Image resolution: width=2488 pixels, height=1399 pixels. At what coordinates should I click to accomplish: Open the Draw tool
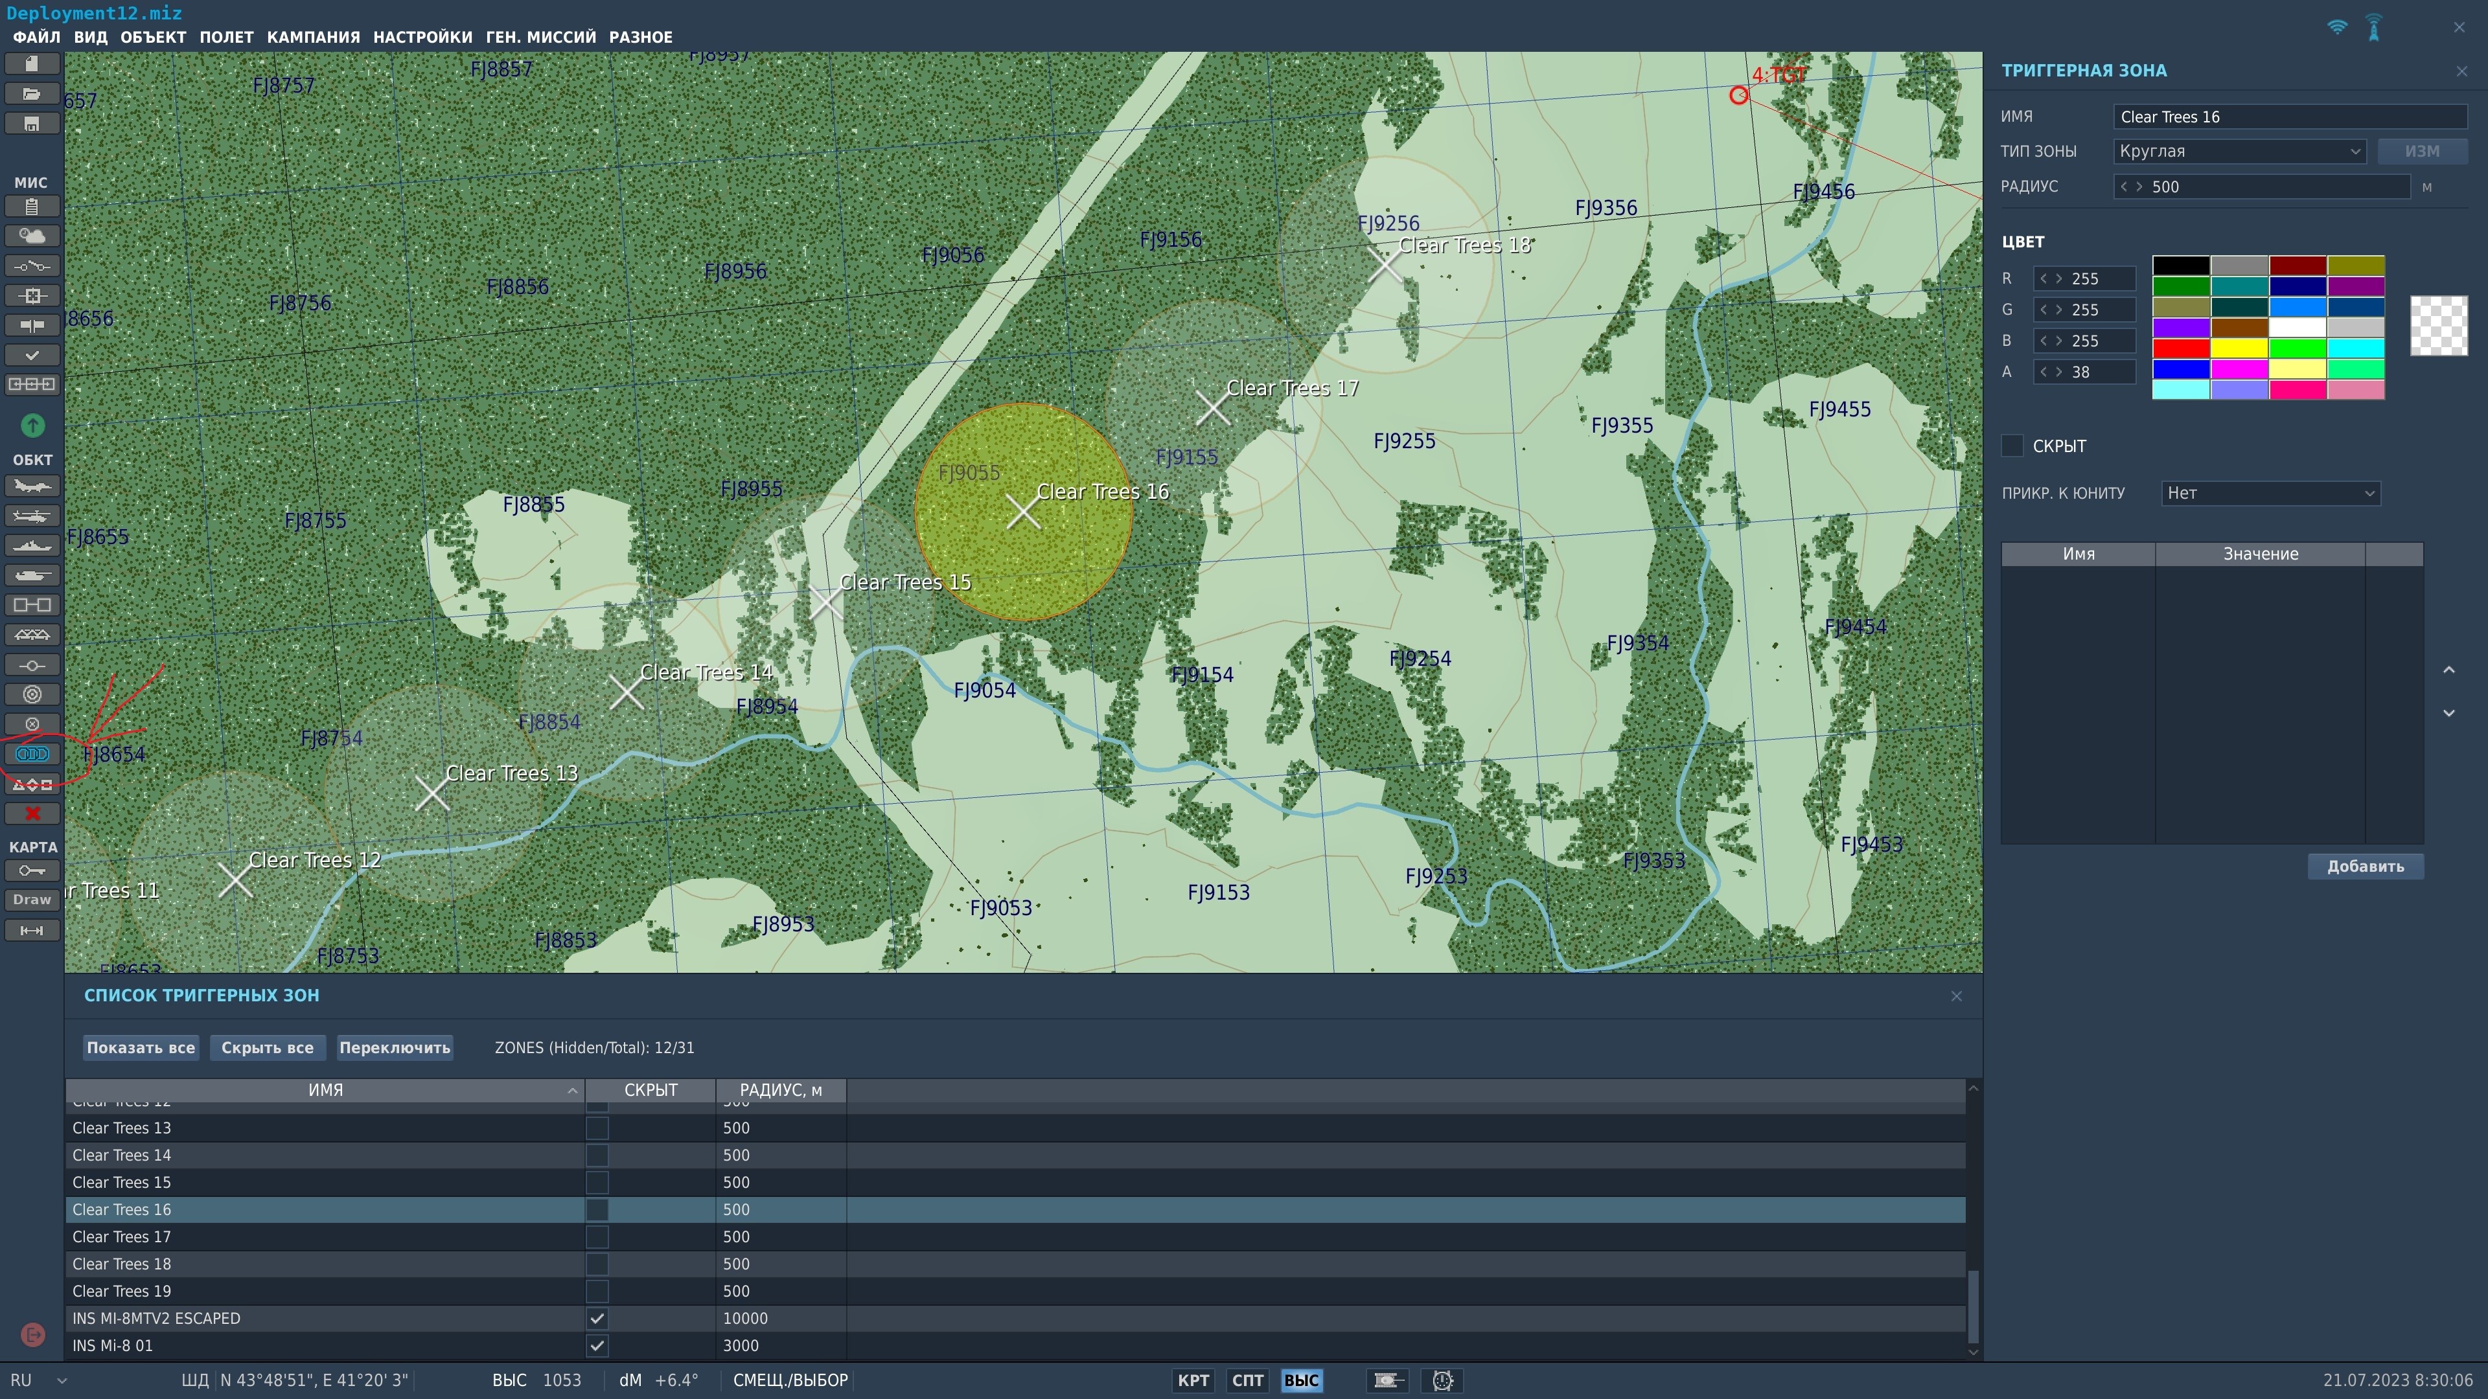tap(32, 900)
